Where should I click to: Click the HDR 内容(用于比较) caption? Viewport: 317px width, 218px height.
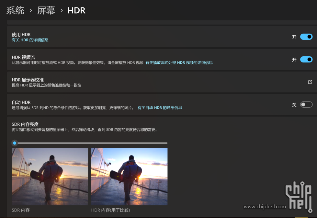click(x=110, y=210)
